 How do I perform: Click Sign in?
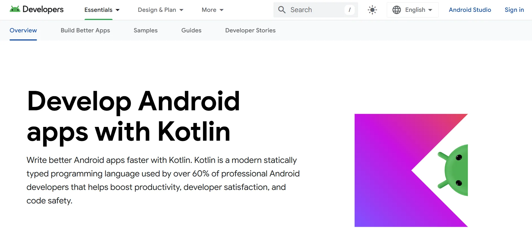(x=514, y=10)
